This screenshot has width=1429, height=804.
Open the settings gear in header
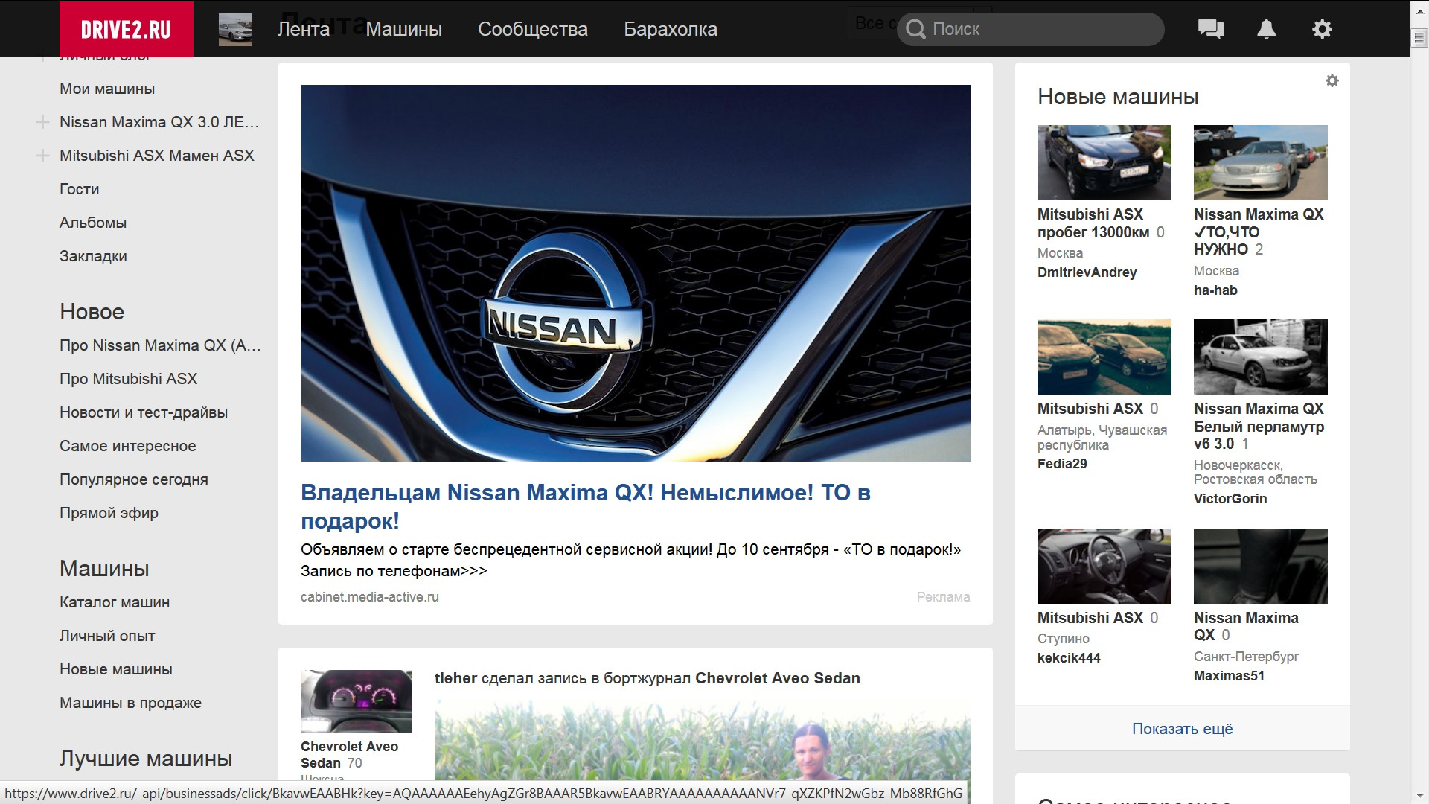pos(1322,29)
